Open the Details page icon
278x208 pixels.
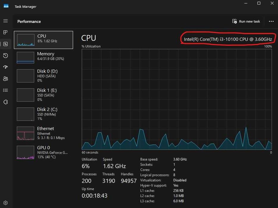pyautogui.click(x=5, y=90)
